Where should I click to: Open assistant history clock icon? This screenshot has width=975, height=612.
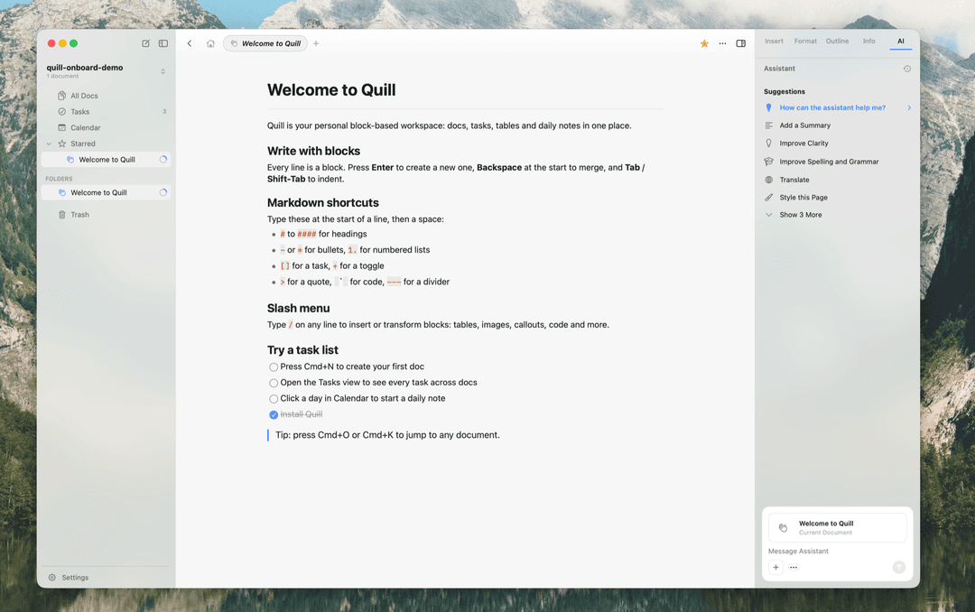906,69
